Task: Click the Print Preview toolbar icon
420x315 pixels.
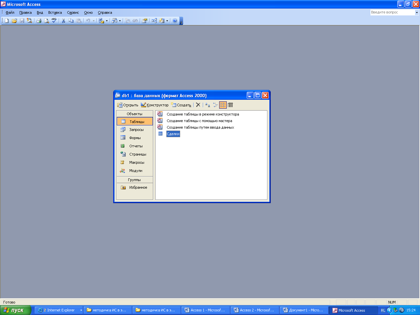Action: pos(47,21)
